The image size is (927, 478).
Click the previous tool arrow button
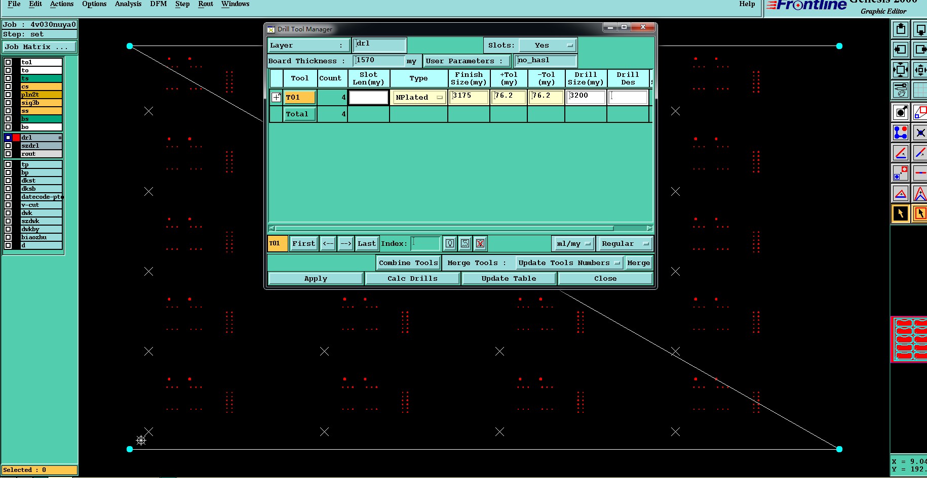[x=328, y=243]
